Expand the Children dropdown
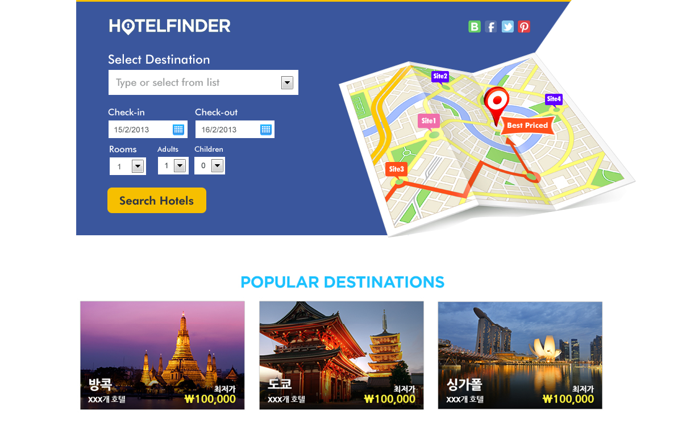Image resolution: width=682 pixels, height=437 pixels. [x=217, y=166]
